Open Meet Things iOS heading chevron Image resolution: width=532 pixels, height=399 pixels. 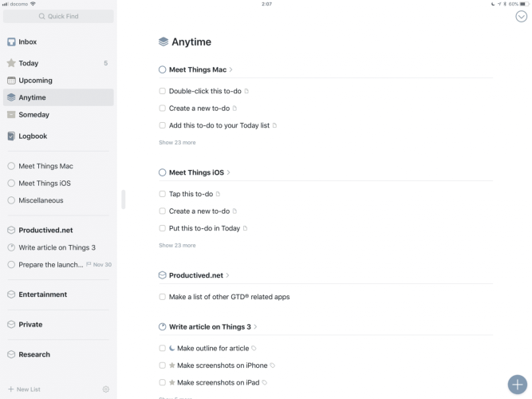229,172
